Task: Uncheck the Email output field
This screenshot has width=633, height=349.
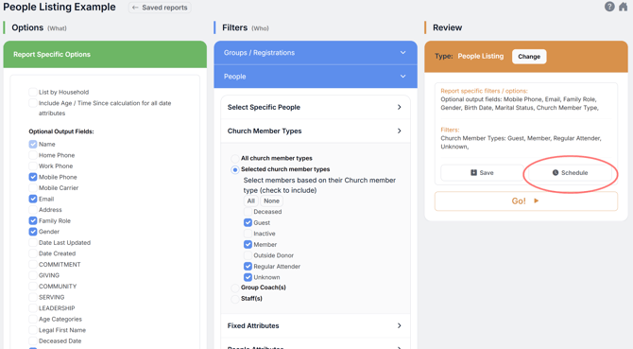Action: click(33, 199)
